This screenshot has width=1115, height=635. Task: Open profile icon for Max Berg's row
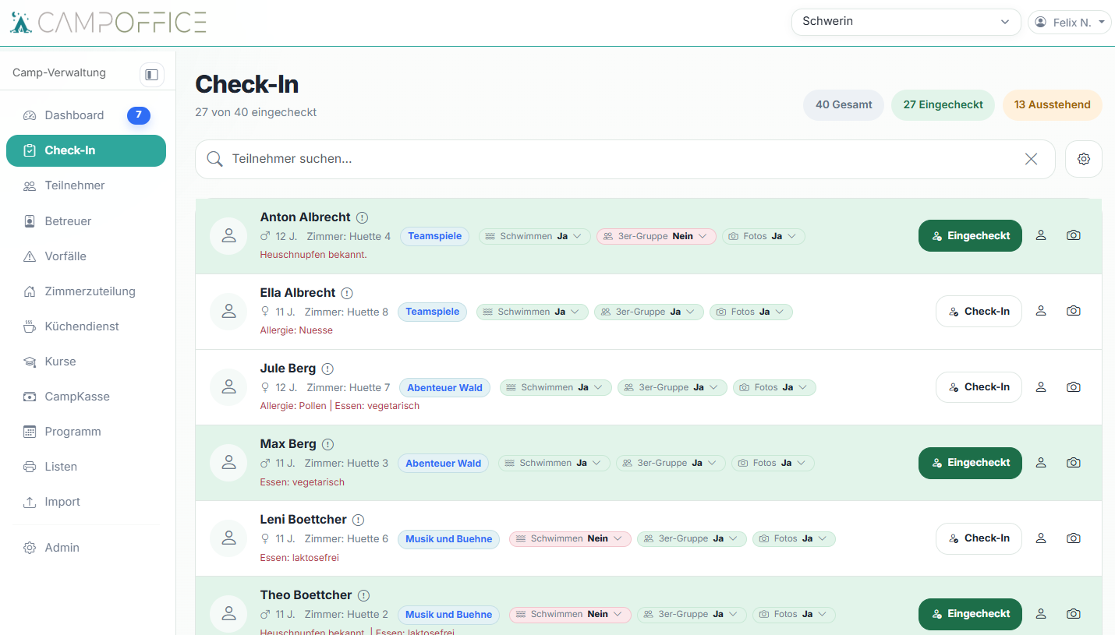tap(1041, 463)
